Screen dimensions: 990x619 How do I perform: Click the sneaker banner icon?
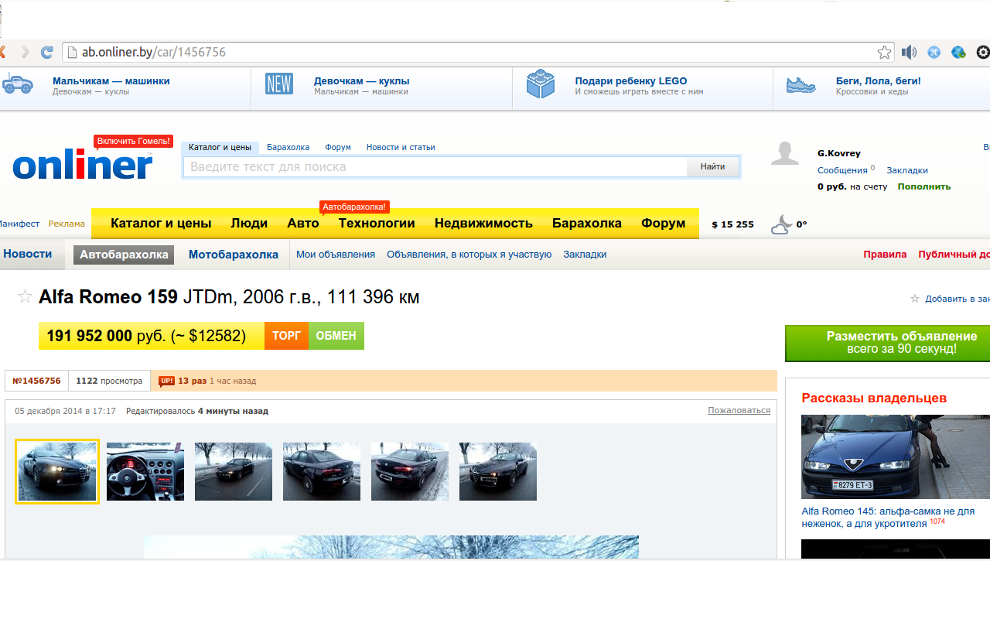pos(801,84)
